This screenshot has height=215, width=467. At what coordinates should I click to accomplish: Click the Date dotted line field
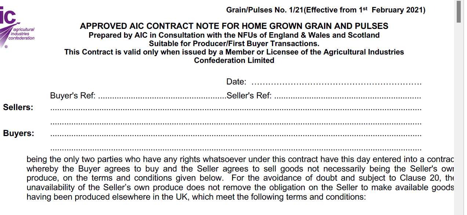click(x=336, y=83)
